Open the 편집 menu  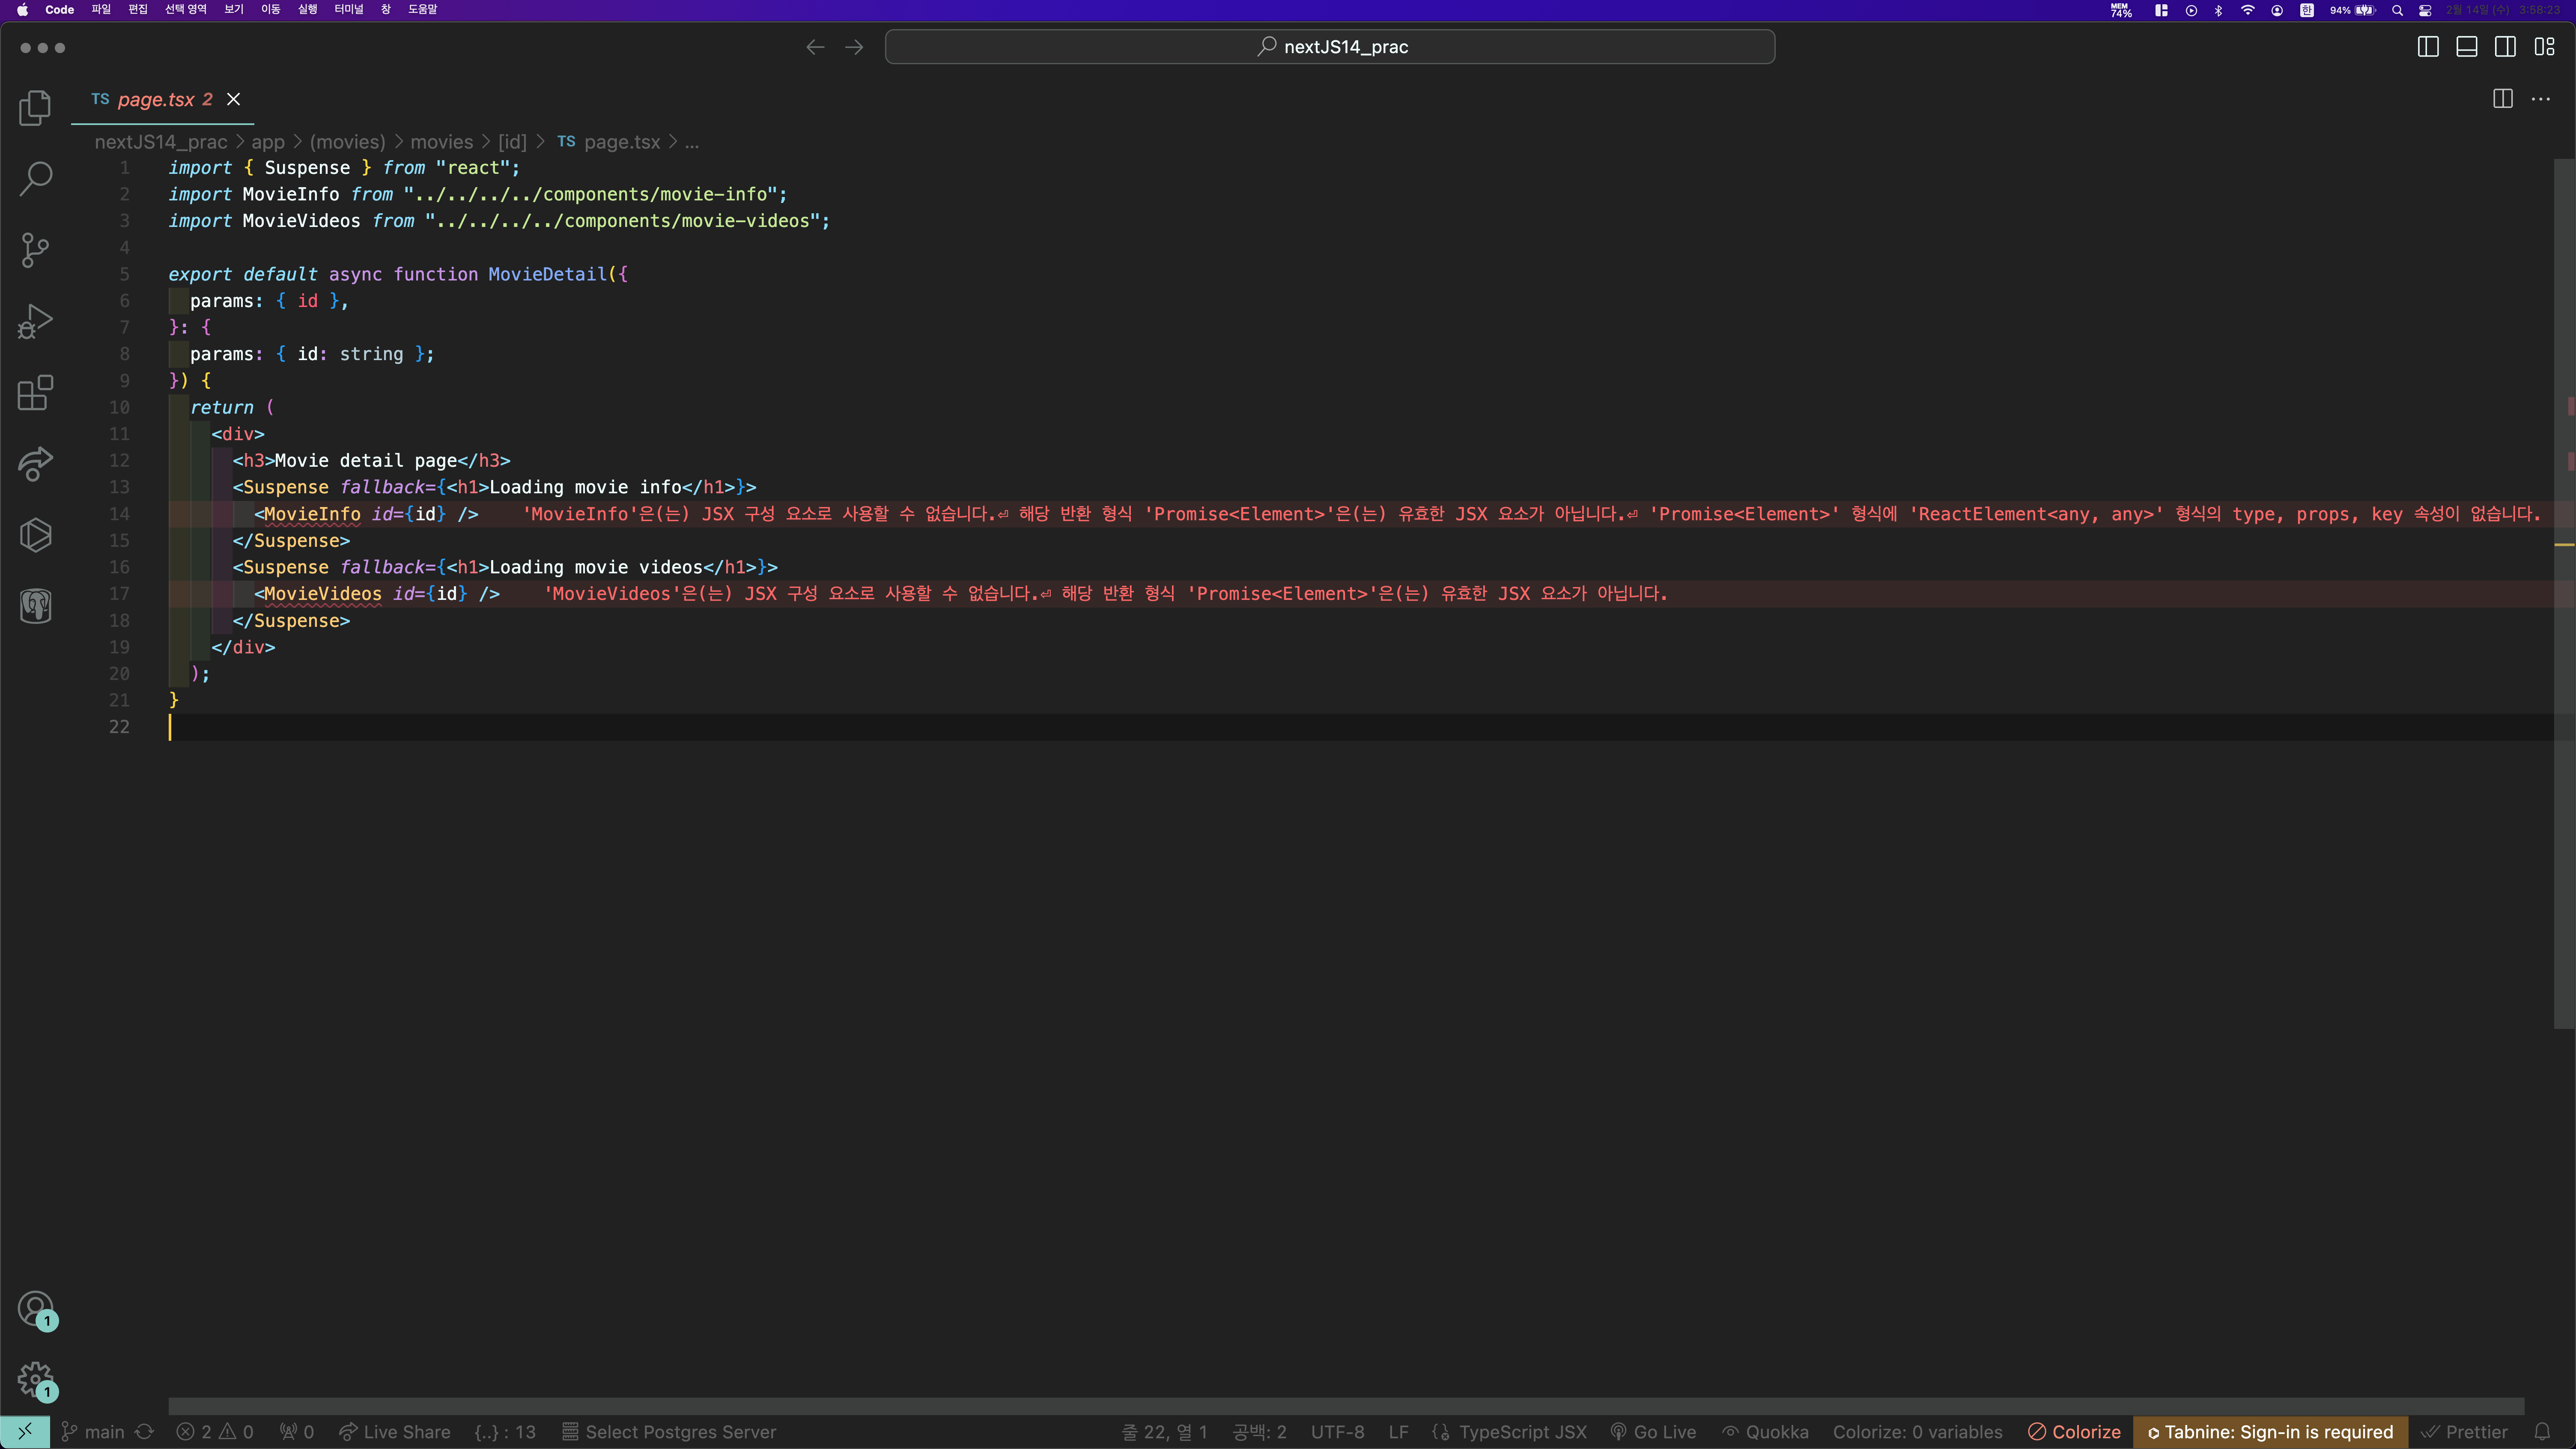click(x=138, y=10)
